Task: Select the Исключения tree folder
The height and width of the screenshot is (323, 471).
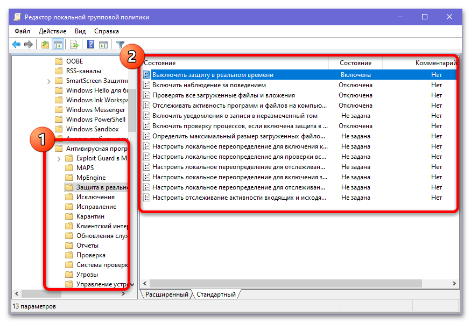Action: tap(90, 197)
